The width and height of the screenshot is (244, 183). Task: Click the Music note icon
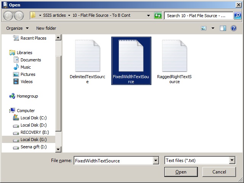click(x=16, y=67)
